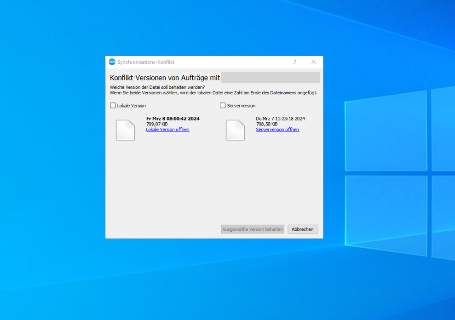Click the 'Synchronisations-Konflikt' window title text
This screenshot has height=320, width=455.
[x=146, y=62]
